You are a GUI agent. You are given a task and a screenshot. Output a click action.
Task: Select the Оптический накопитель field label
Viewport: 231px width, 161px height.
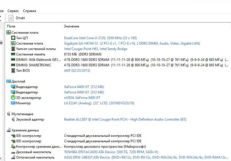pyautogui.click(x=35, y=158)
